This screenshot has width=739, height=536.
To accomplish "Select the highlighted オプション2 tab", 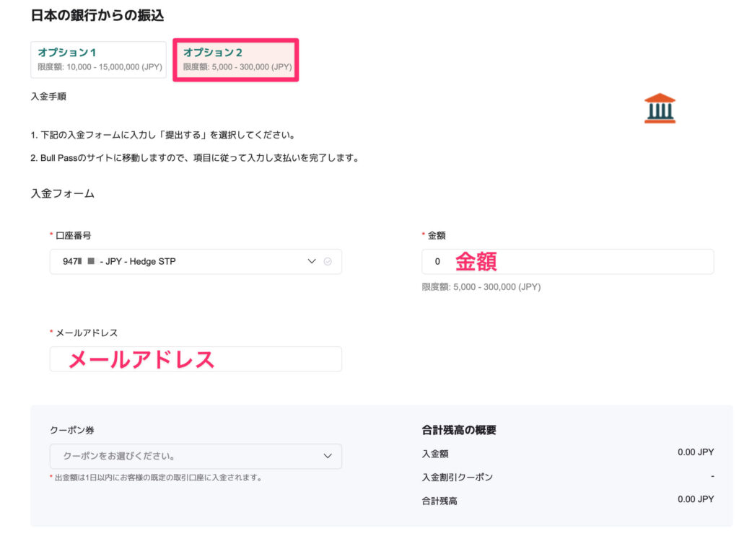I will (236, 59).
